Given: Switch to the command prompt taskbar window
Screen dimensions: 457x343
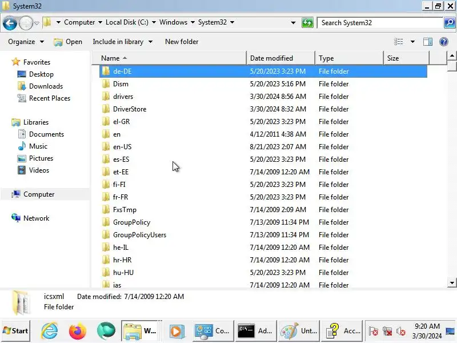Looking at the screenshot, I should click(x=255, y=331).
